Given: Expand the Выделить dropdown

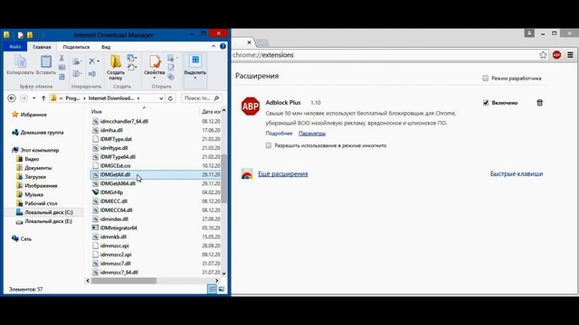Looking at the screenshot, I should pos(195,78).
